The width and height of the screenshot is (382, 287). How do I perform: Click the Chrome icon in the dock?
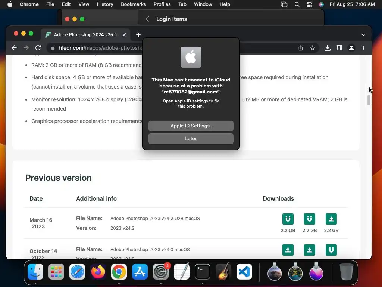tap(119, 272)
